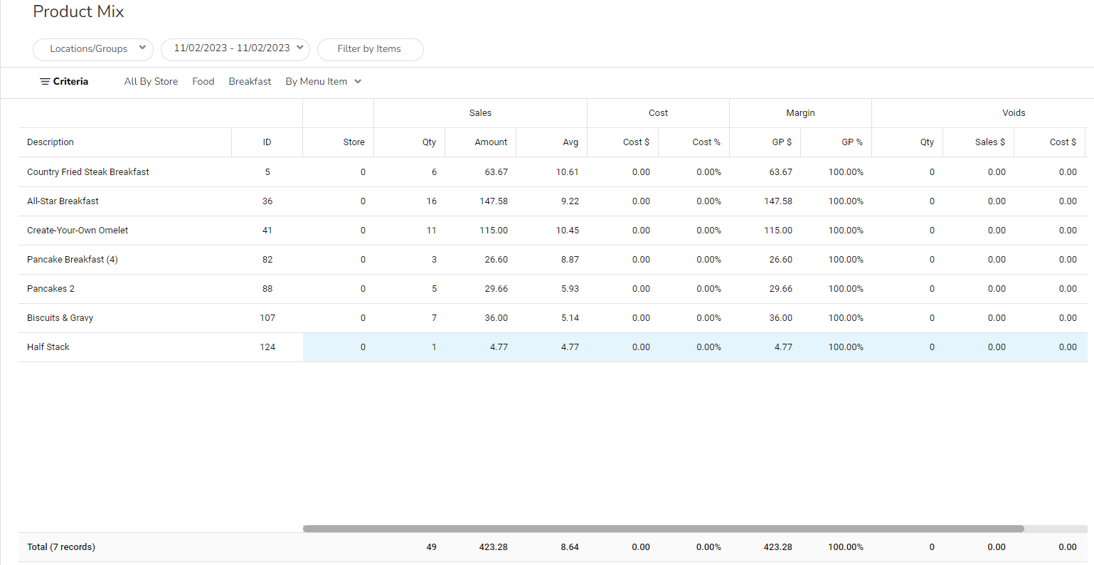This screenshot has width=1094, height=565.
Task: Click the Cost % column header
Action: click(706, 142)
